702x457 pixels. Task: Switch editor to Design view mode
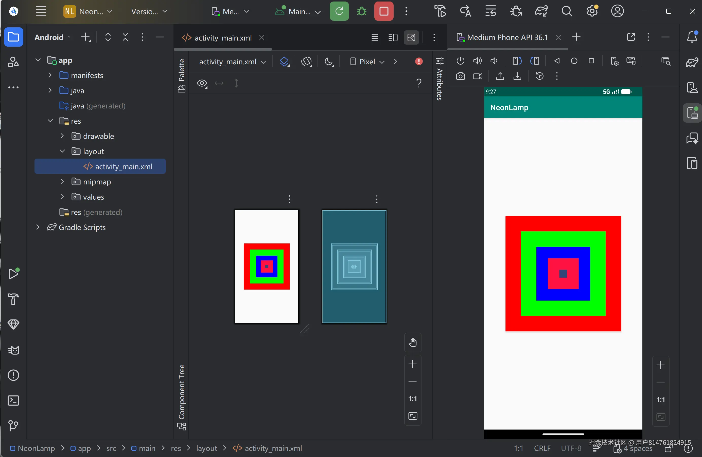[411, 37]
